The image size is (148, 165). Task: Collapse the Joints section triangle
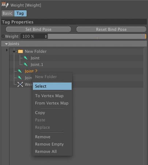tap(6, 44)
